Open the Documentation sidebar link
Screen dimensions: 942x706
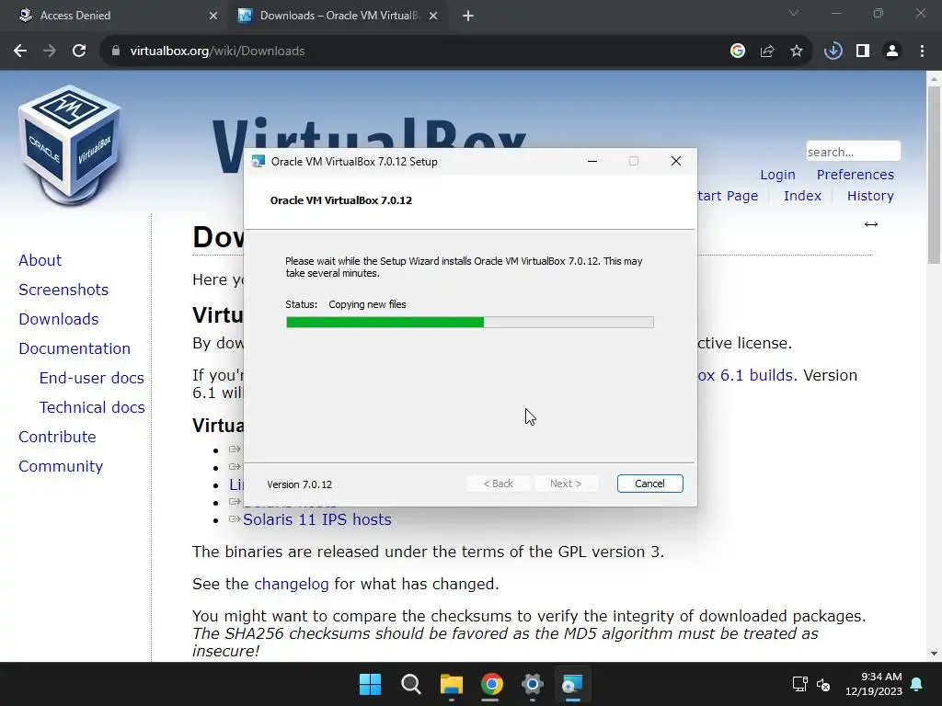coord(75,348)
